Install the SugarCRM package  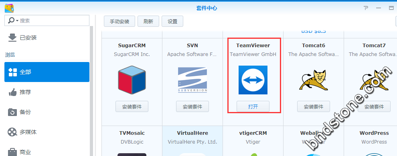point(132,106)
